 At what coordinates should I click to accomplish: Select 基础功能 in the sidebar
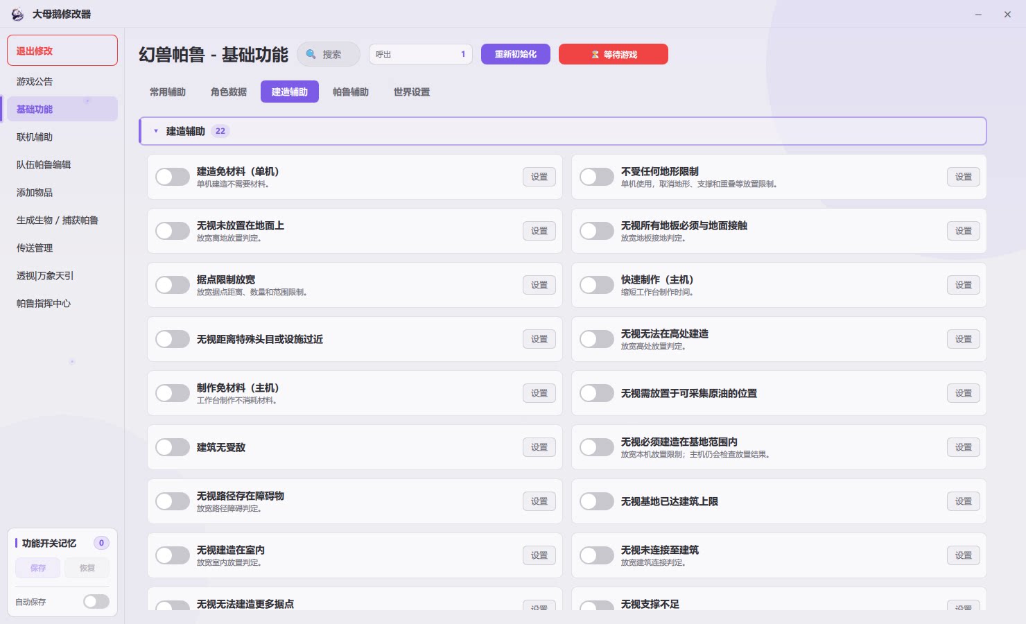[62, 109]
